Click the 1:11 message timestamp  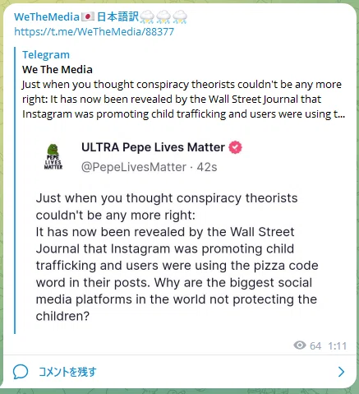[338, 346]
